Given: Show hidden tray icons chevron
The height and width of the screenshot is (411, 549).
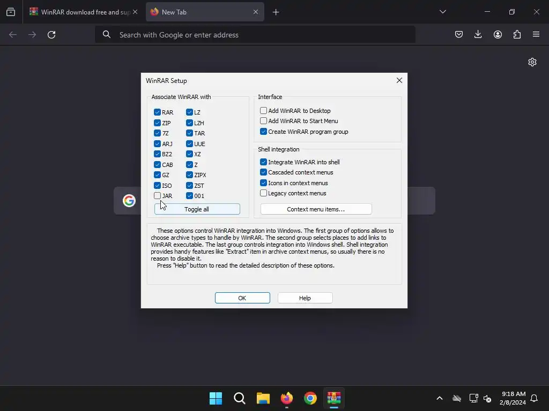Looking at the screenshot, I should coord(440,398).
